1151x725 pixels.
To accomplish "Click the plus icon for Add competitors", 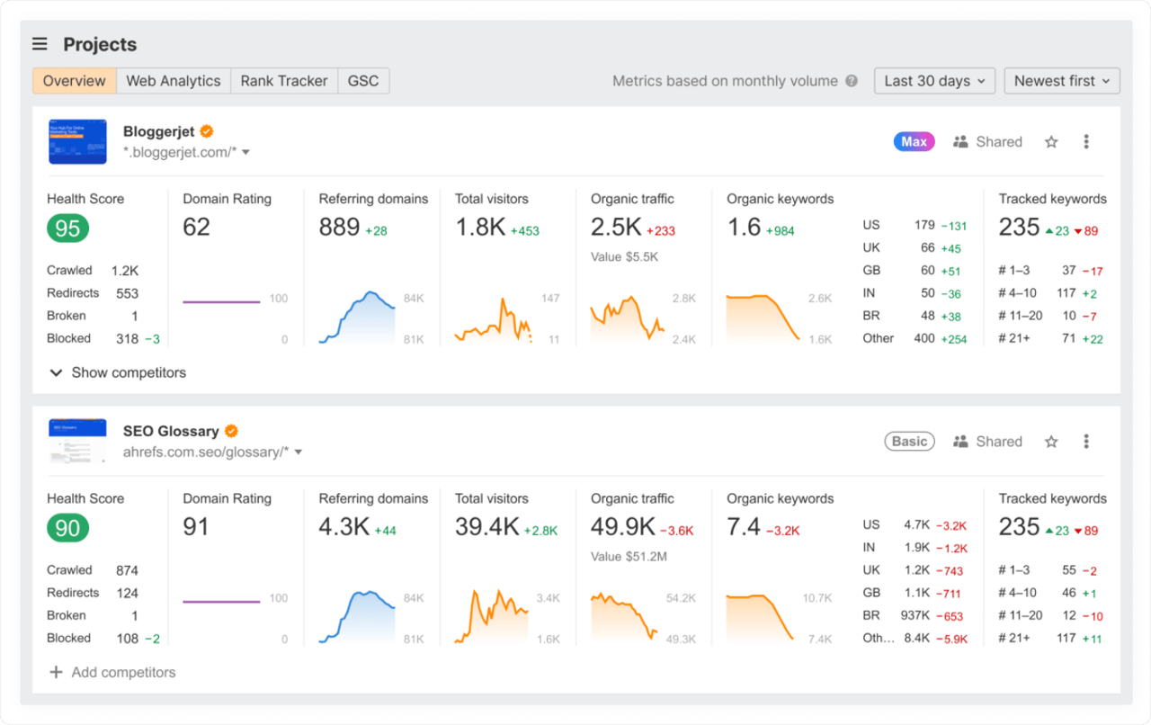I will tap(56, 672).
